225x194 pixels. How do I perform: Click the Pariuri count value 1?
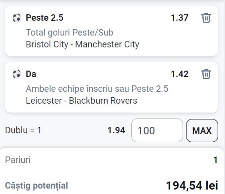click(x=216, y=160)
